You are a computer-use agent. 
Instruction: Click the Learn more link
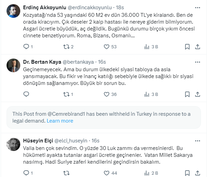60,121
